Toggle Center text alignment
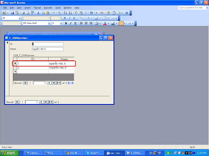 [x=86, y=23]
